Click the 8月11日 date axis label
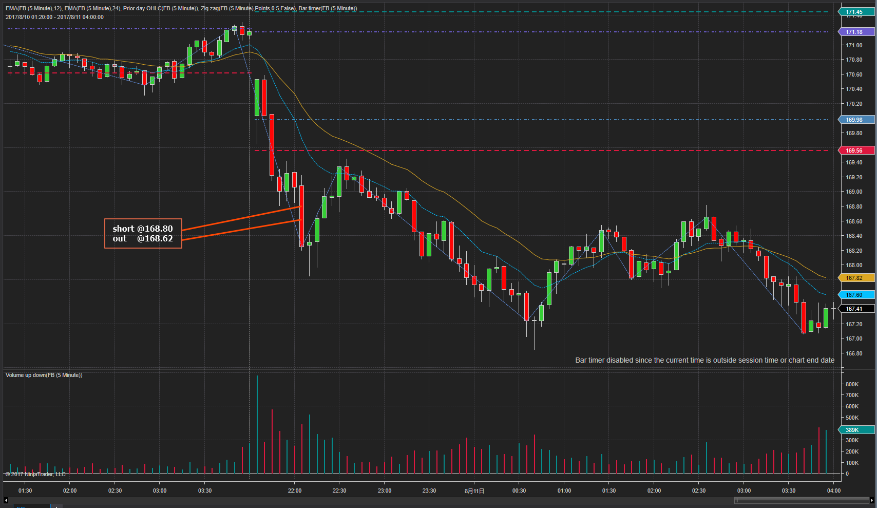The height and width of the screenshot is (508, 877). [474, 491]
